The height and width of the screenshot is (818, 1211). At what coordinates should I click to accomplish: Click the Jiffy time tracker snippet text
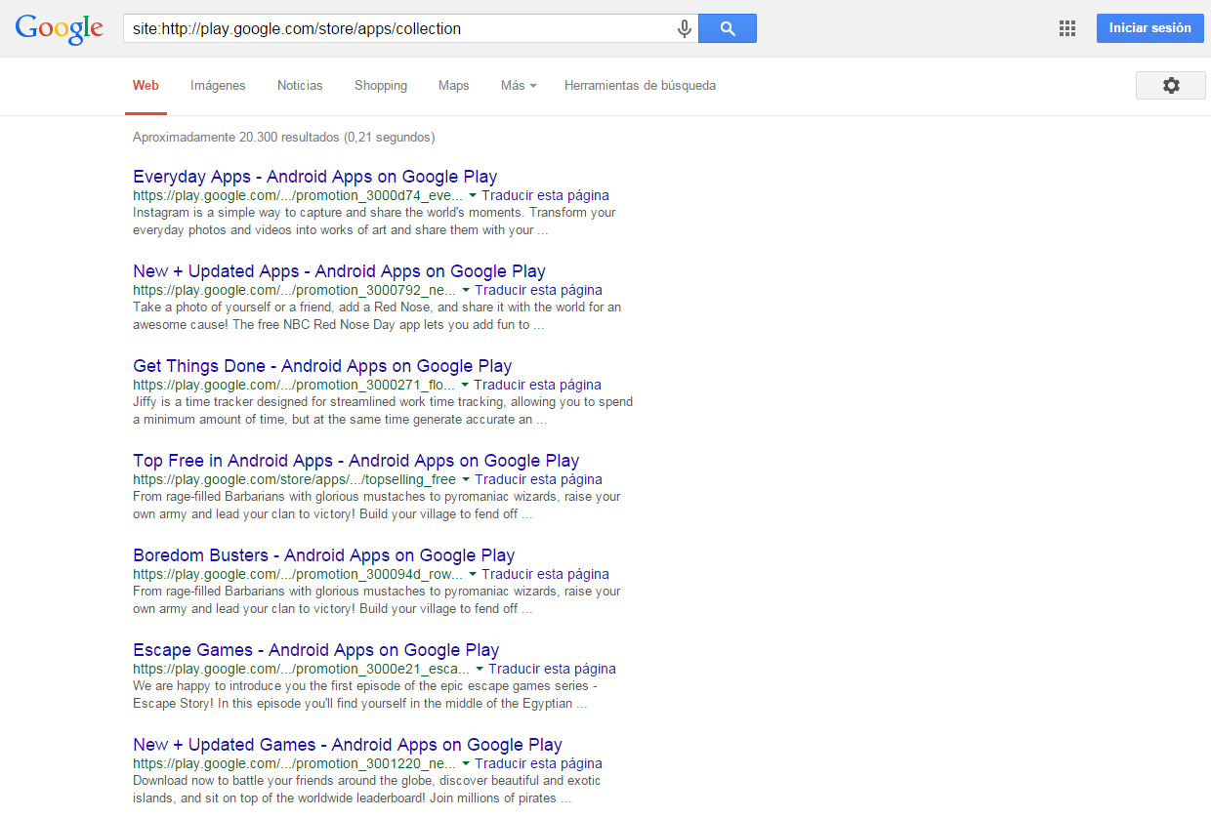[383, 411]
